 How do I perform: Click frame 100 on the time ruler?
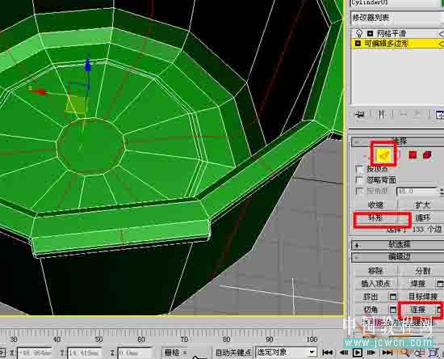click(x=312, y=340)
